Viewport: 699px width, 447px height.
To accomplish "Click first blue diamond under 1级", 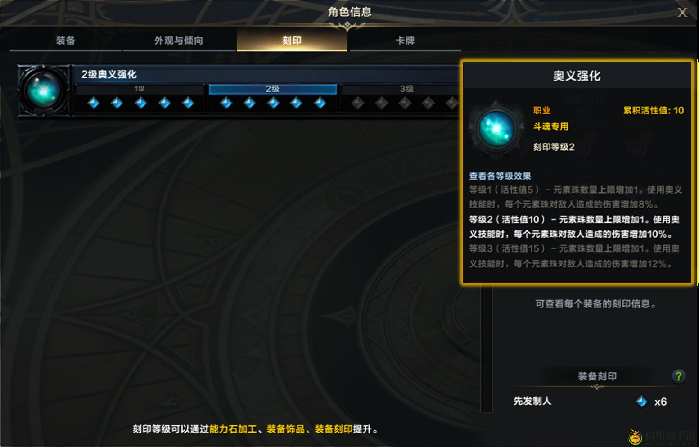I will (94, 103).
